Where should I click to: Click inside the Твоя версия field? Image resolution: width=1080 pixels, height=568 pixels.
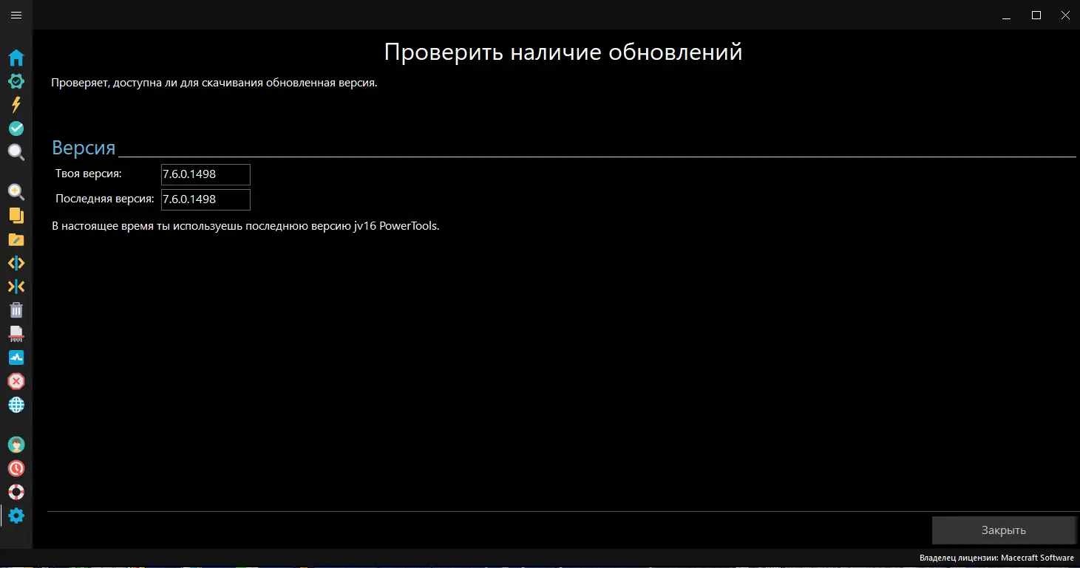[x=205, y=174]
